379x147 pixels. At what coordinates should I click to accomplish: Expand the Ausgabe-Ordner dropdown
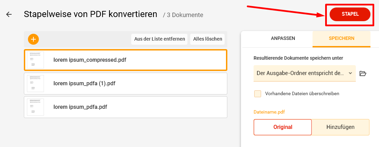coord(300,73)
